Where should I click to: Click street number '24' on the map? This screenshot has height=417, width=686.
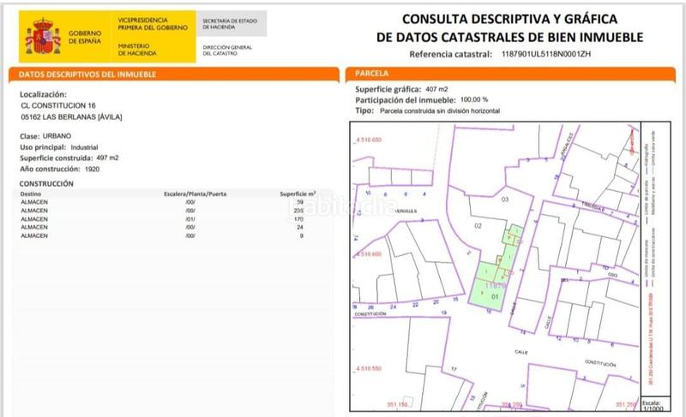point(393,307)
